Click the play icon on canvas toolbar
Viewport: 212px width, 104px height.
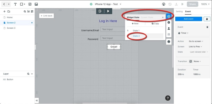coord(108,11)
